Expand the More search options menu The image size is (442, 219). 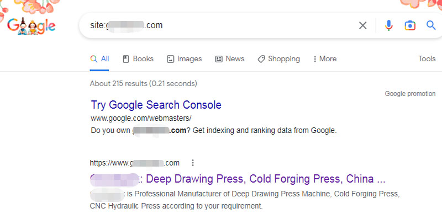[x=325, y=59]
